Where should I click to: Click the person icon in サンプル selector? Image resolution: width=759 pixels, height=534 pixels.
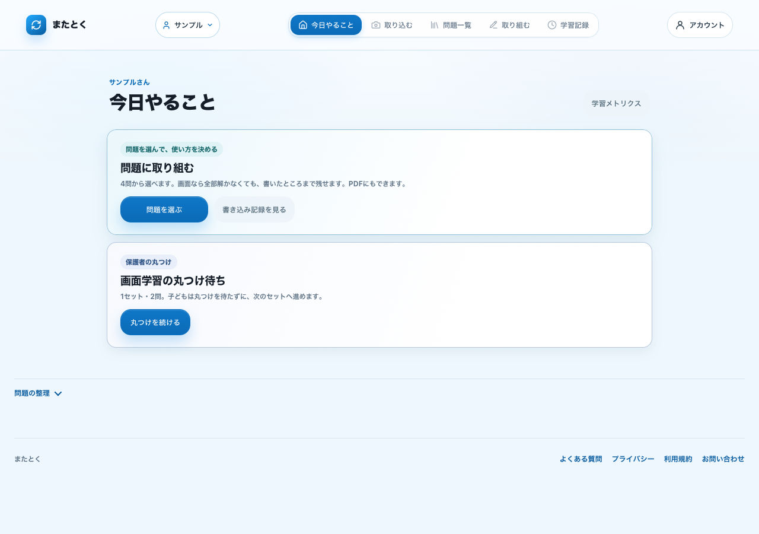point(166,25)
